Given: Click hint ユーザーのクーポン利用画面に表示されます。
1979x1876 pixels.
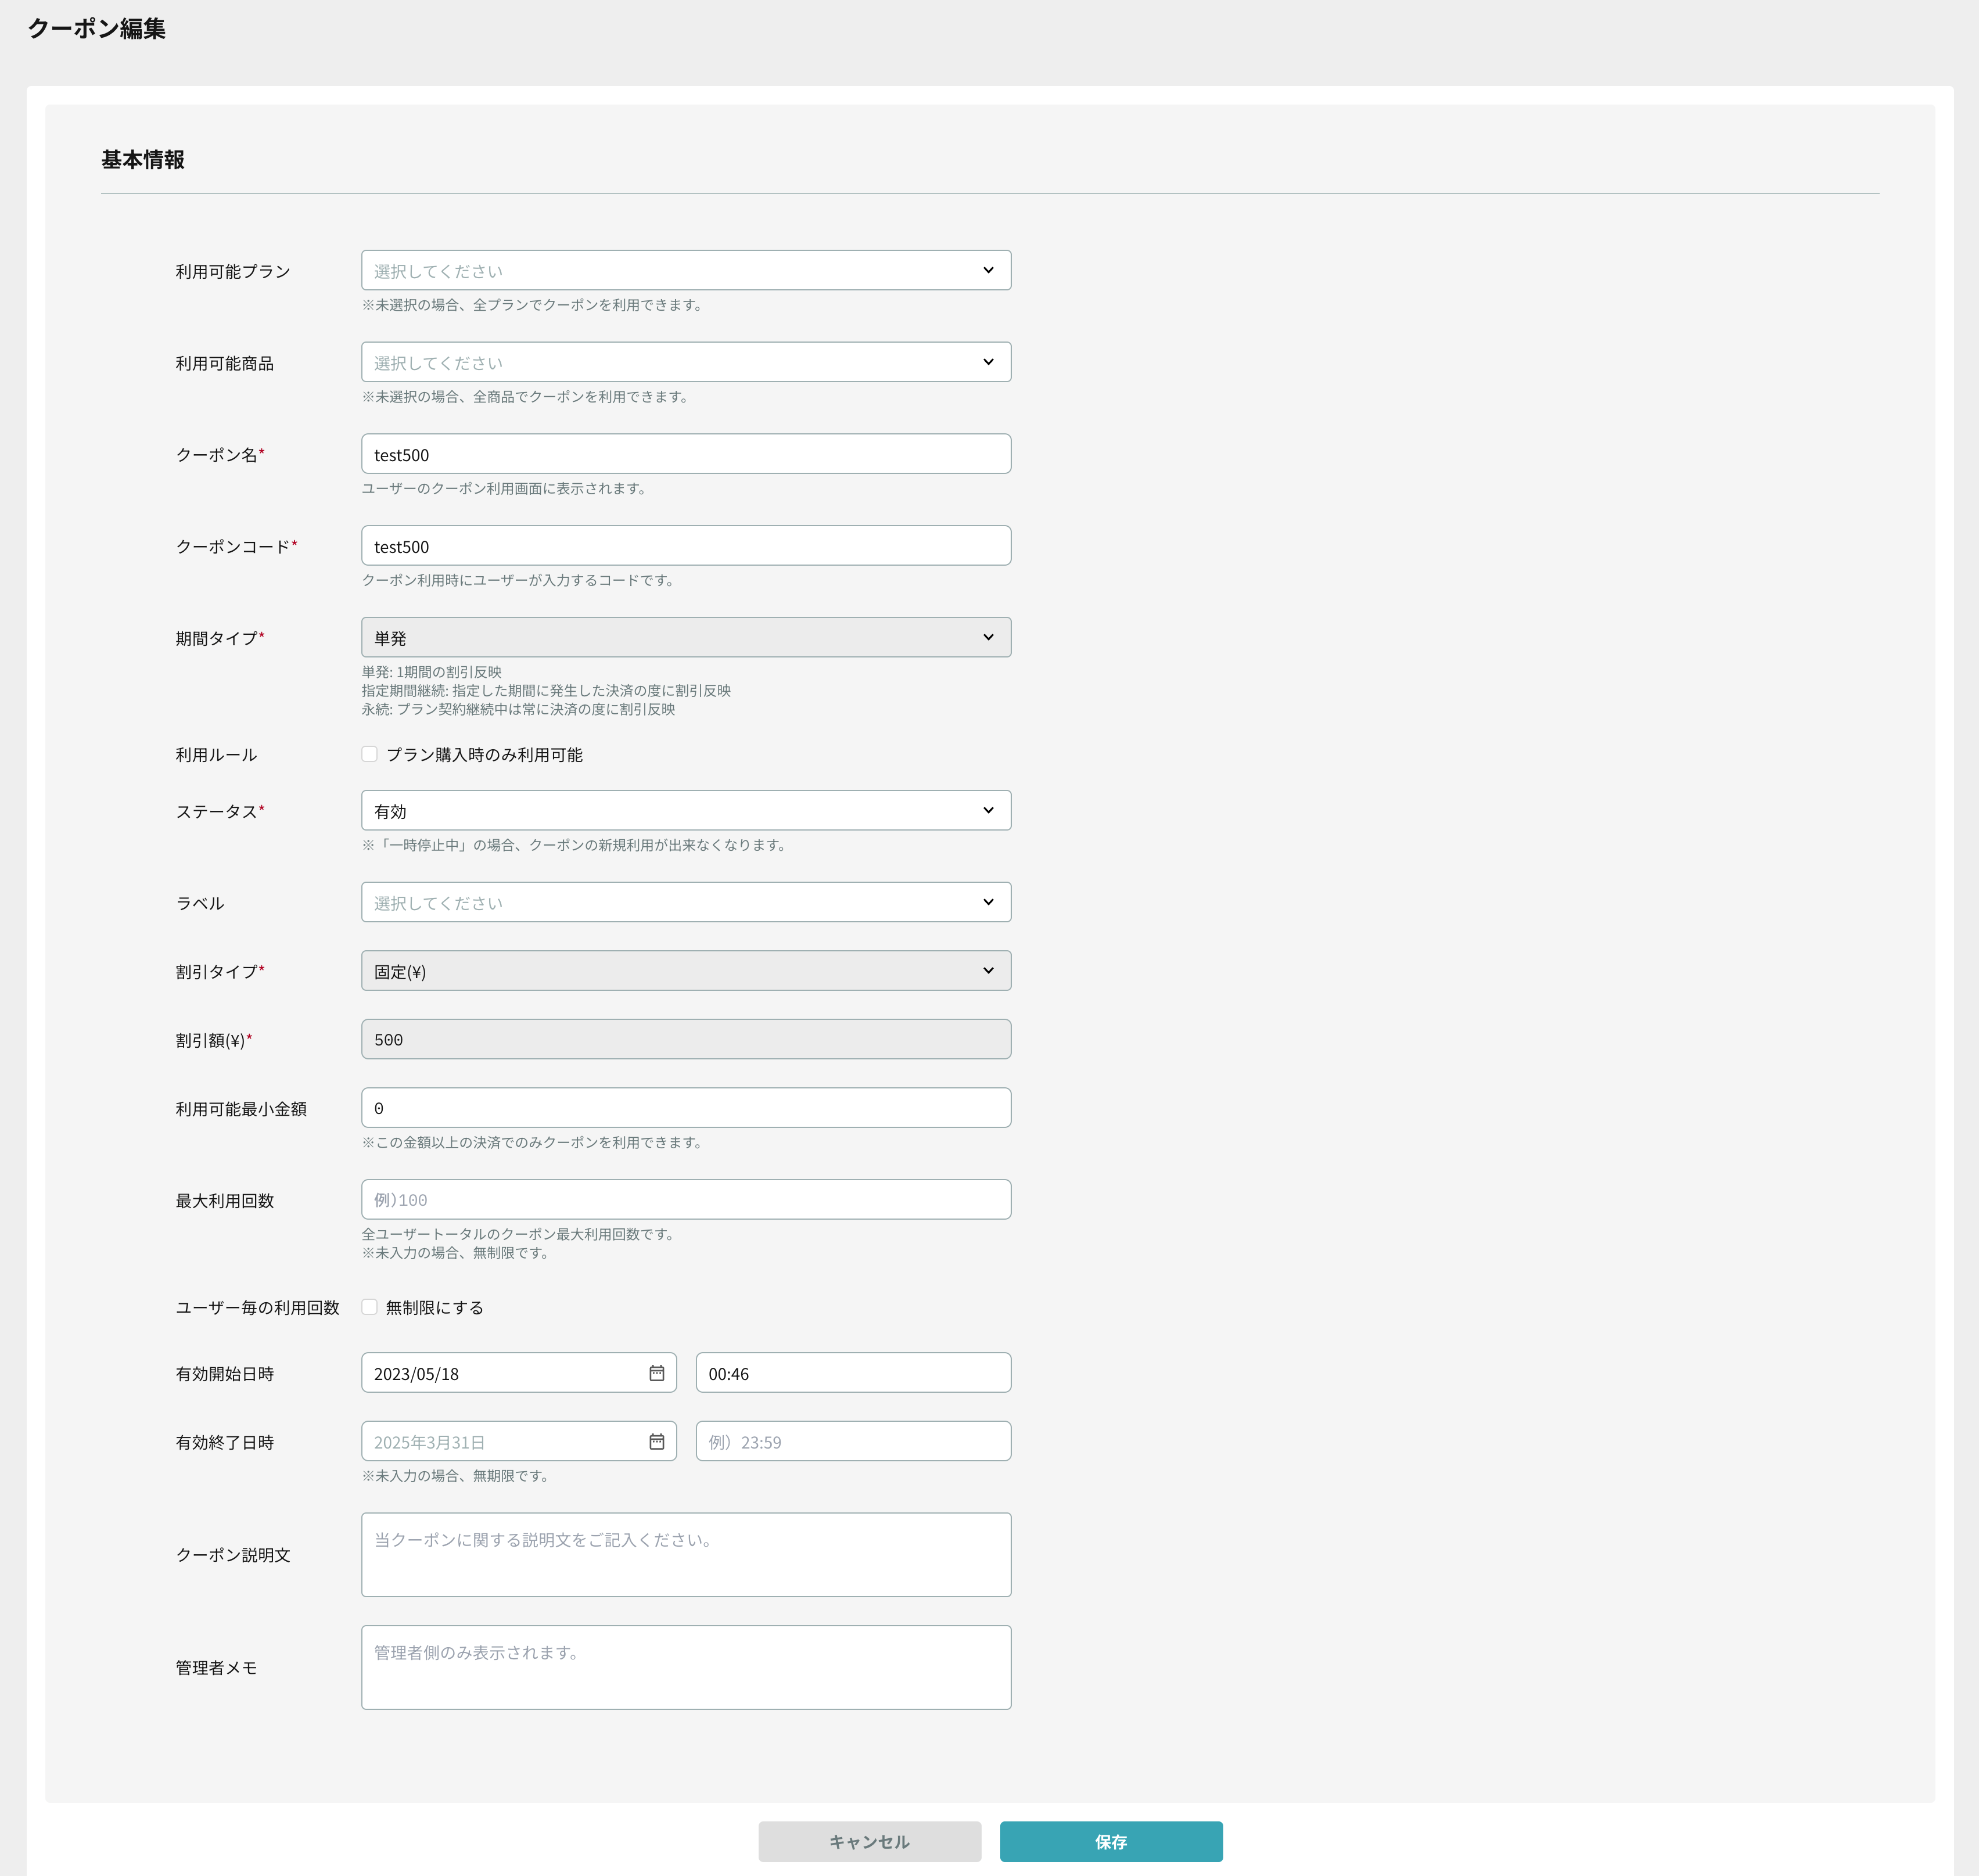Looking at the screenshot, I should point(504,489).
